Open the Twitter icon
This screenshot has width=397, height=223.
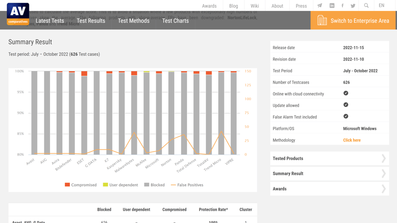click(353, 5)
